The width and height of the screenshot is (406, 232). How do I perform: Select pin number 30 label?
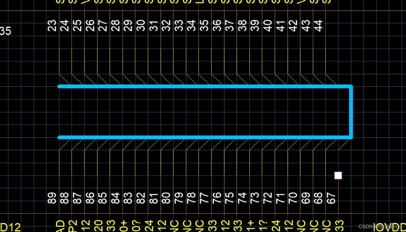[141, 25]
